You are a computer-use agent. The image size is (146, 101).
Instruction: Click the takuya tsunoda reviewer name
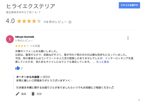click(x=25, y=37)
